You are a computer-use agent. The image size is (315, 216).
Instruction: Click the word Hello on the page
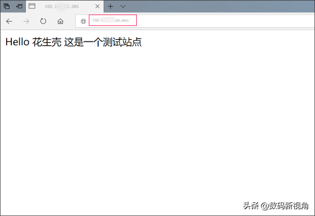coord(17,42)
